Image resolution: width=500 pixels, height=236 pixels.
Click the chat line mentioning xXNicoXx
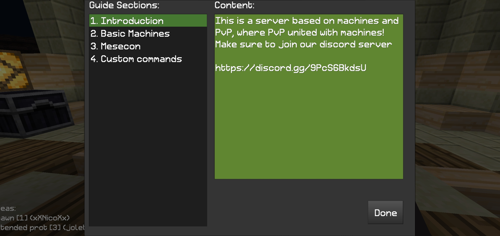point(35,218)
